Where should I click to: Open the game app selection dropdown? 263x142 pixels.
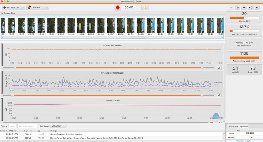coord(38,8)
